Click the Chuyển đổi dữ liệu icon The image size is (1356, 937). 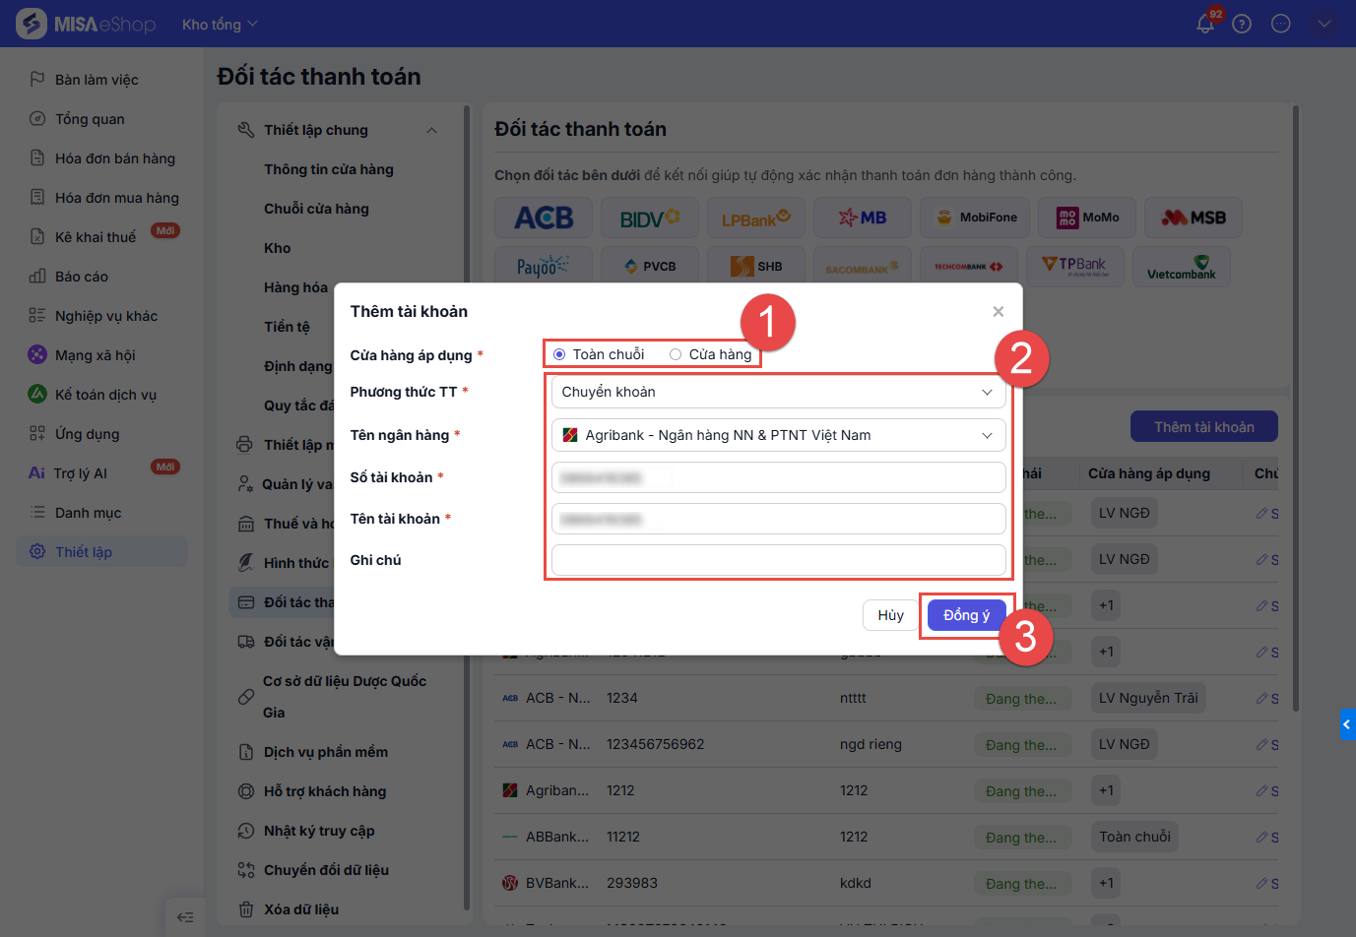point(246,870)
